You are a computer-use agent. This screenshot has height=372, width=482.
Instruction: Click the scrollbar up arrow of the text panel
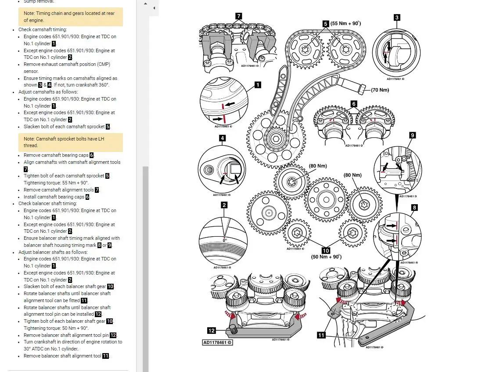click(145, 4)
